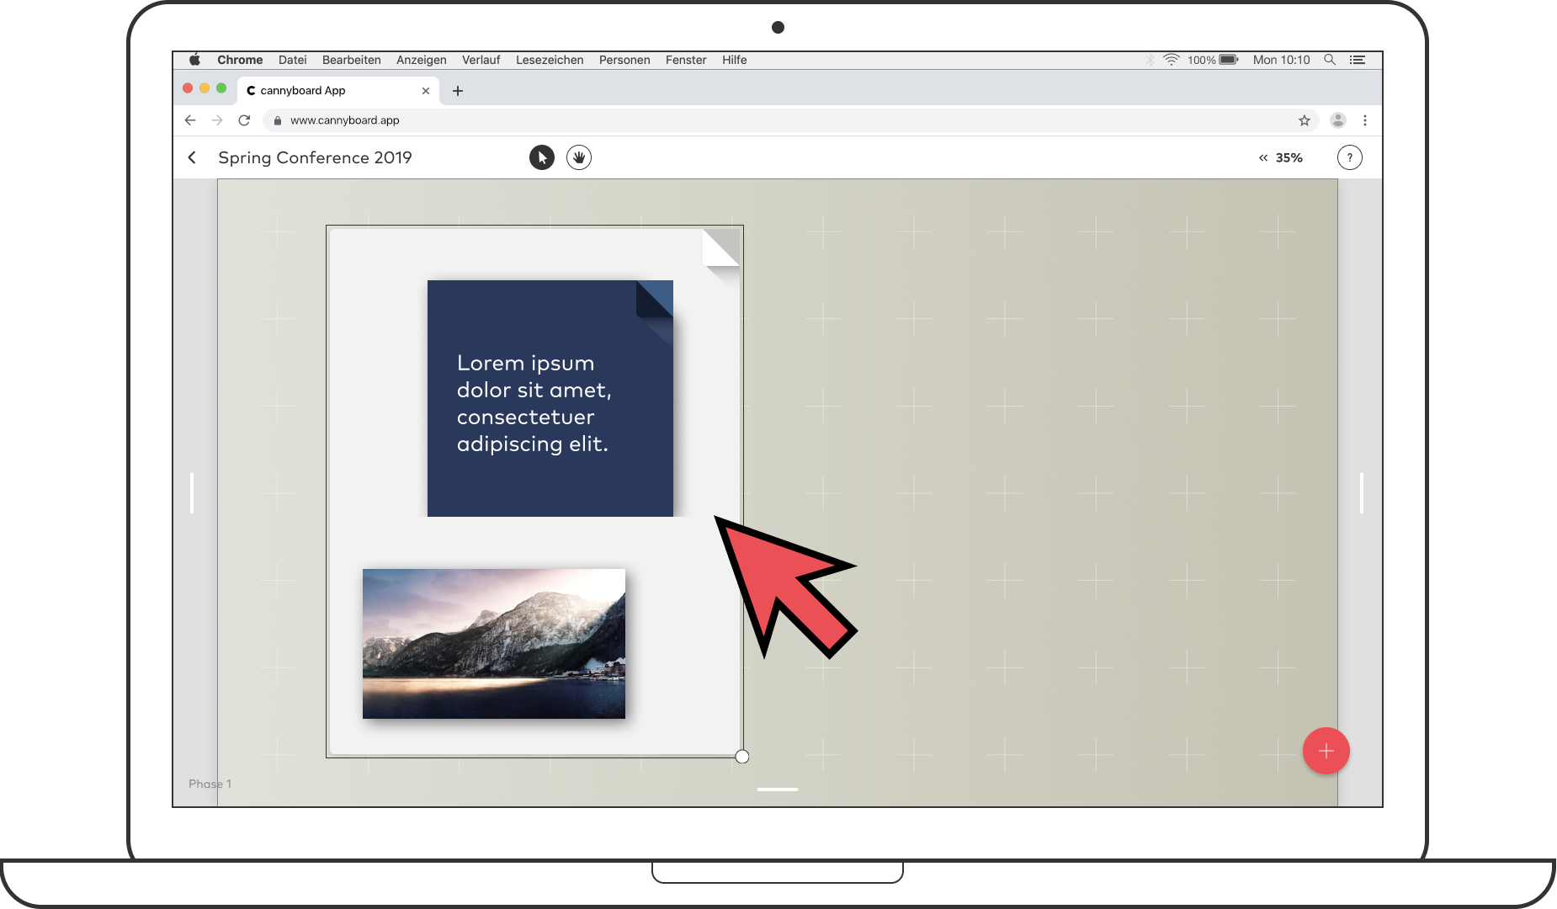Image resolution: width=1557 pixels, height=909 pixels.
Task: Open the notification center list icon
Action: point(1358,60)
